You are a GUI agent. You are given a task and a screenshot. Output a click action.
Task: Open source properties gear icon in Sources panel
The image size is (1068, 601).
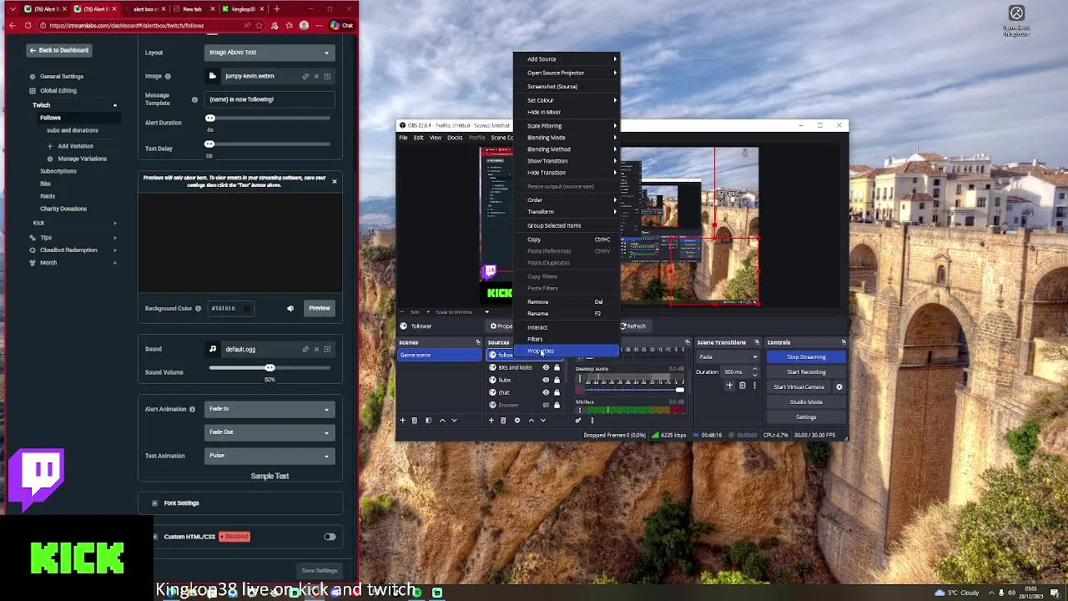click(x=516, y=420)
